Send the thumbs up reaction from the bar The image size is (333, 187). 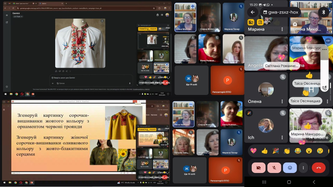[265, 151]
